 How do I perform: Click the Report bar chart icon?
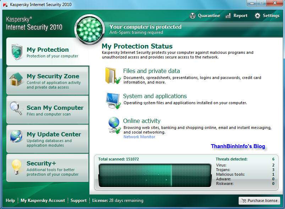228,16
